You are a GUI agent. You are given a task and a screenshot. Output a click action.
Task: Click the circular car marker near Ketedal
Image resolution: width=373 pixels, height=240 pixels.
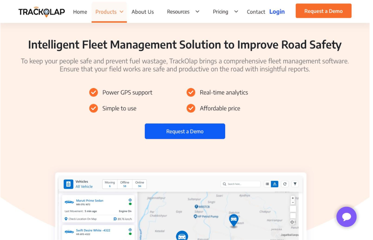coord(182,235)
